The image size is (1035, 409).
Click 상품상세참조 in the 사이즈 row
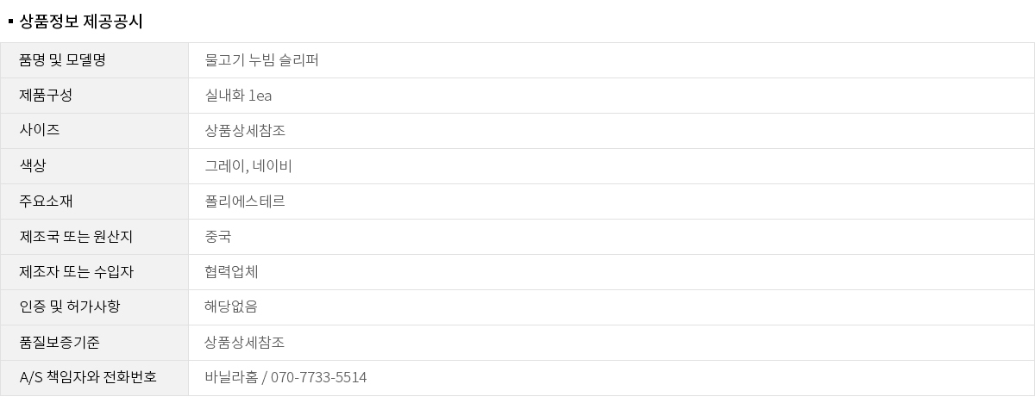(245, 131)
